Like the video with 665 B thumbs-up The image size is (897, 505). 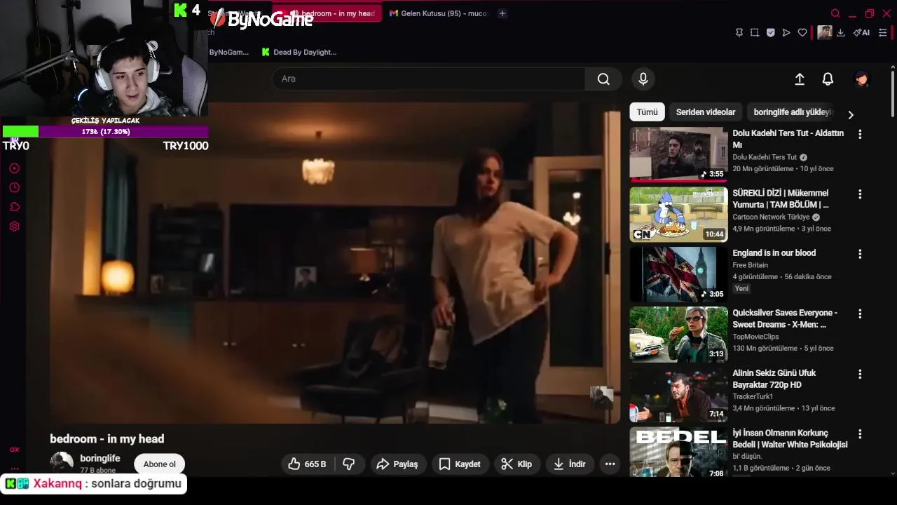pyautogui.click(x=308, y=464)
